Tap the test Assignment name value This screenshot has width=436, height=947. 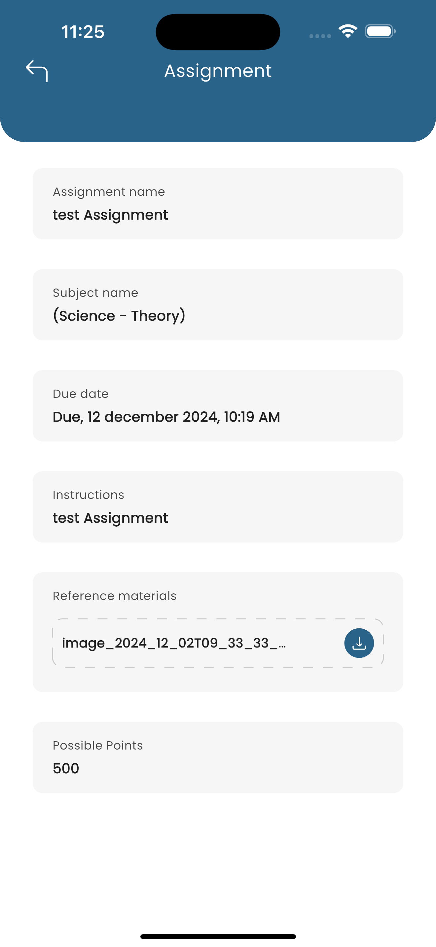coord(110,215)
